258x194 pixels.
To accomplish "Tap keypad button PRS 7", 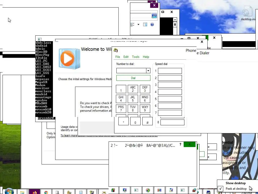I will [x=121, y=109].
